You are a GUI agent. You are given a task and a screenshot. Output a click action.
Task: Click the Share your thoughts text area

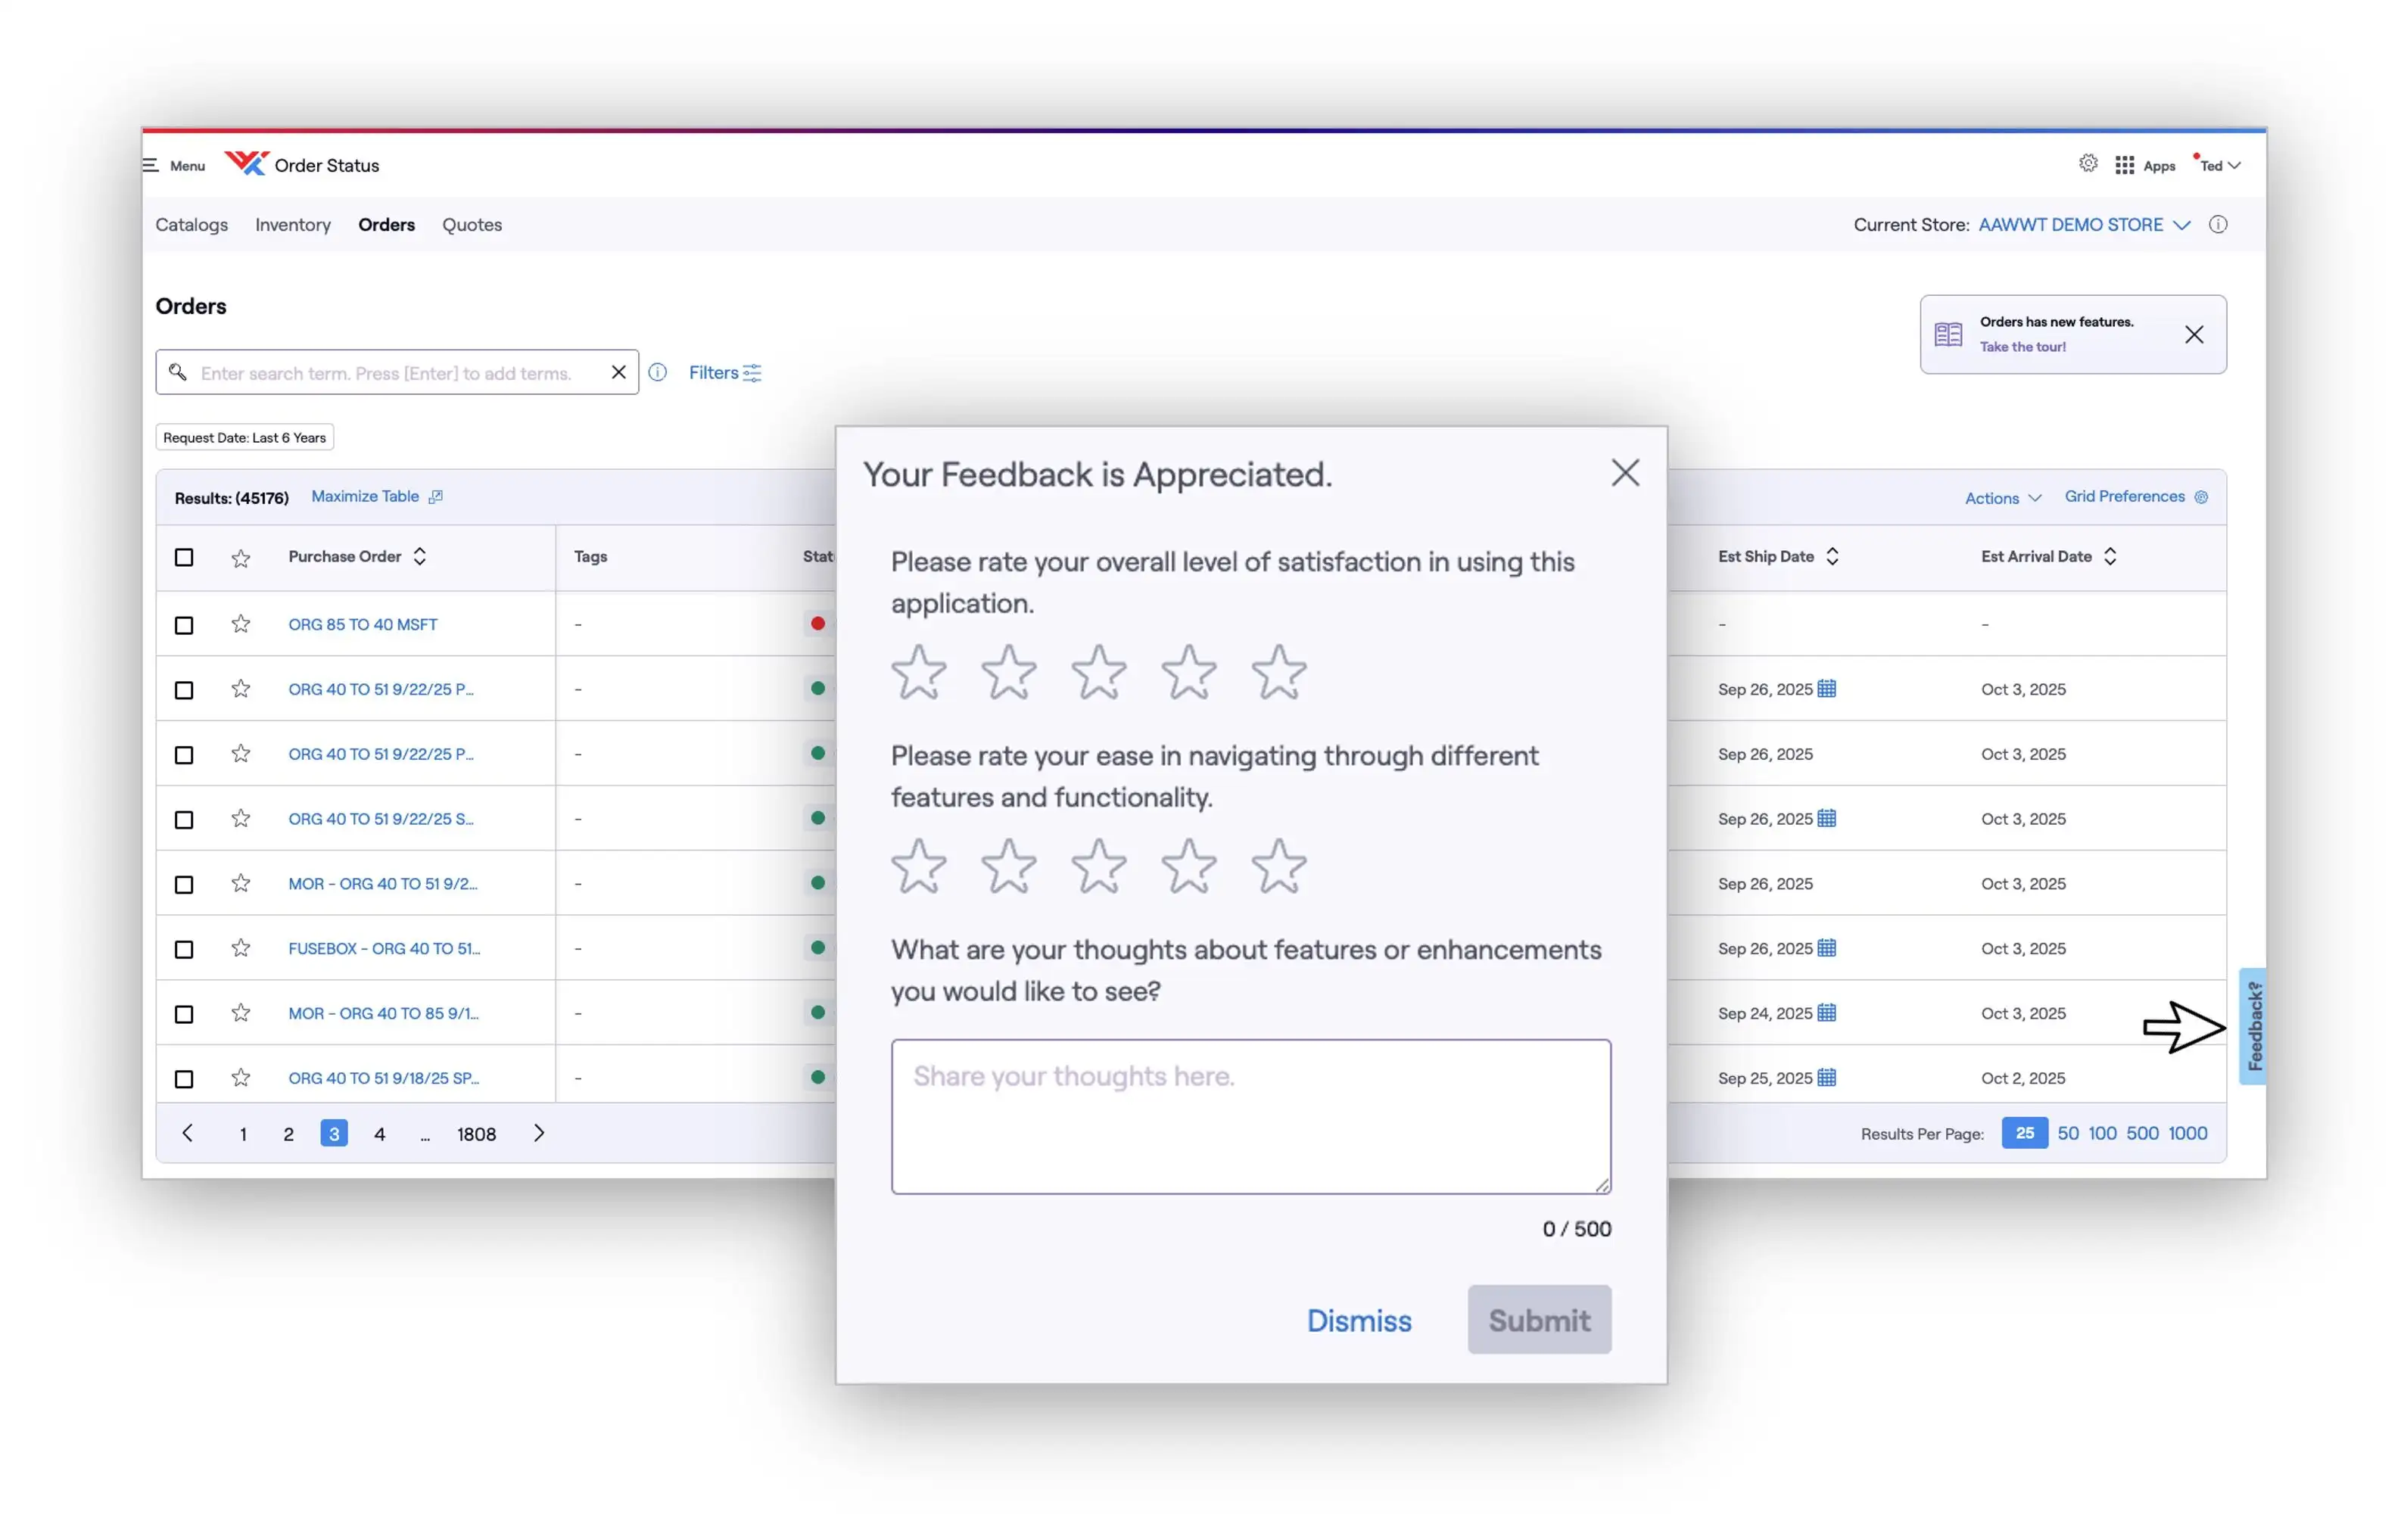1250,1116
